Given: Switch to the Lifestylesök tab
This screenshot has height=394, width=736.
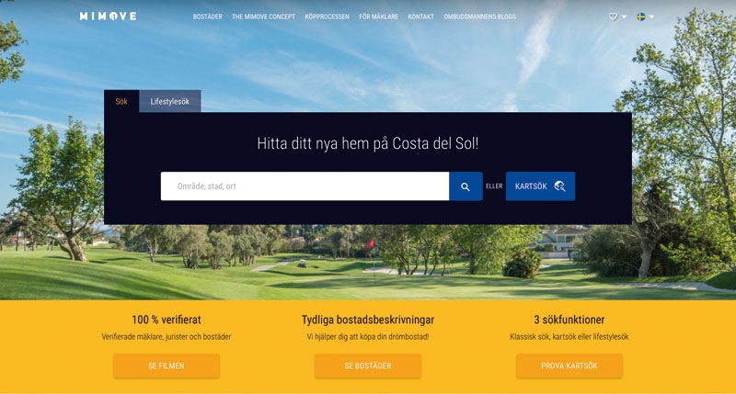Looking at the screenshot, I should tap(170, 101).
